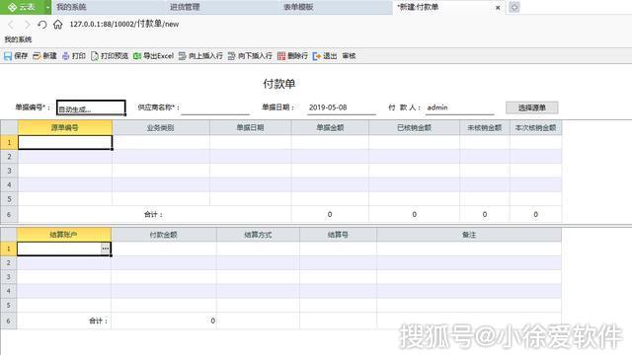This screenshot has width=632, height=355.
Task: Click 付款金额 cell in row 1
Action: click(x=164, y=248)
